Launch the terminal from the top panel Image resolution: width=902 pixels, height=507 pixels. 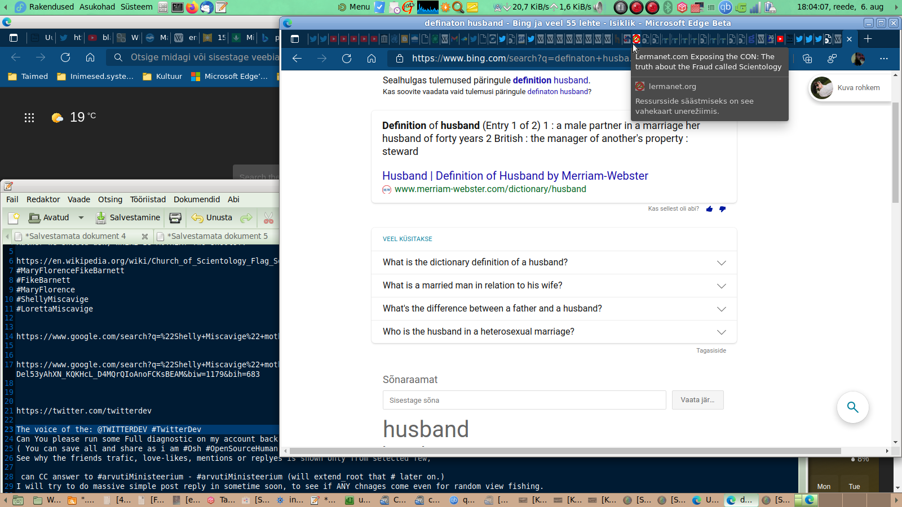pyautogui.click(x=178, y=7)
